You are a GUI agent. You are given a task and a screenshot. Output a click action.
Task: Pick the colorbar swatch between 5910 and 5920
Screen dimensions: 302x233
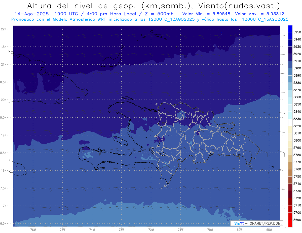290,58
